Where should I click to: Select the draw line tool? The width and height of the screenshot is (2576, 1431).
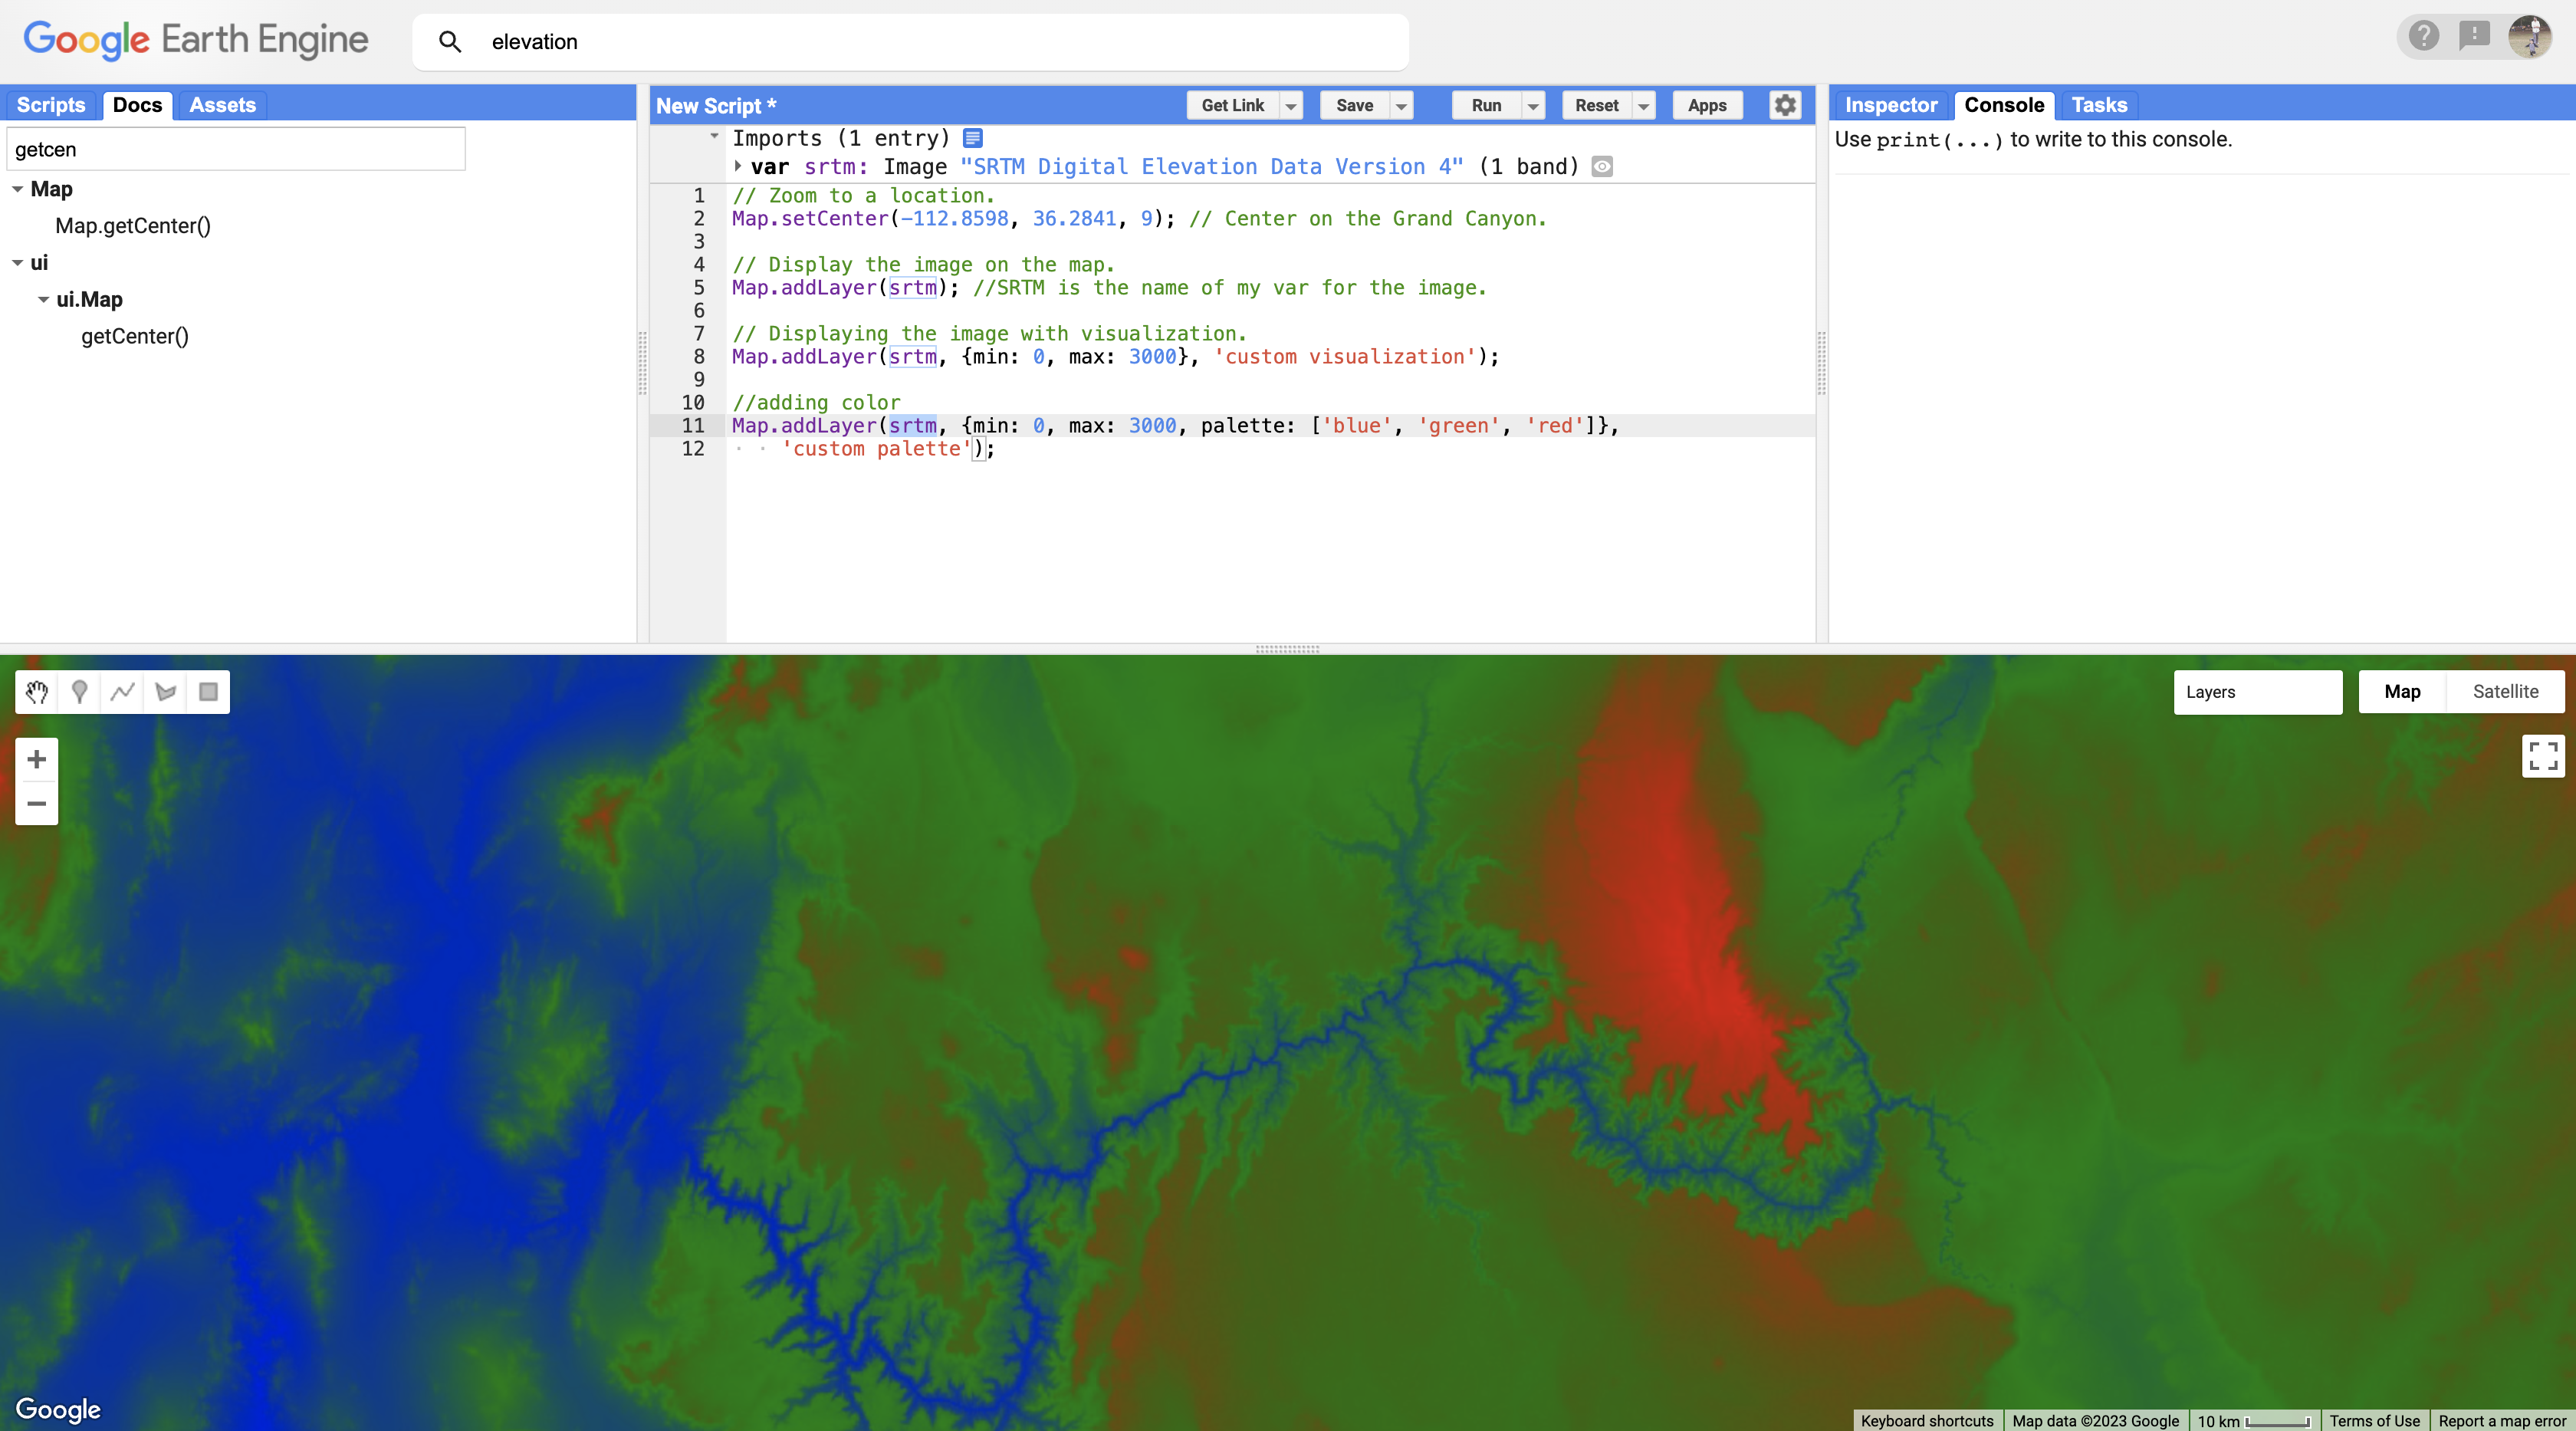pyautogui.click(x=123, y=692)
